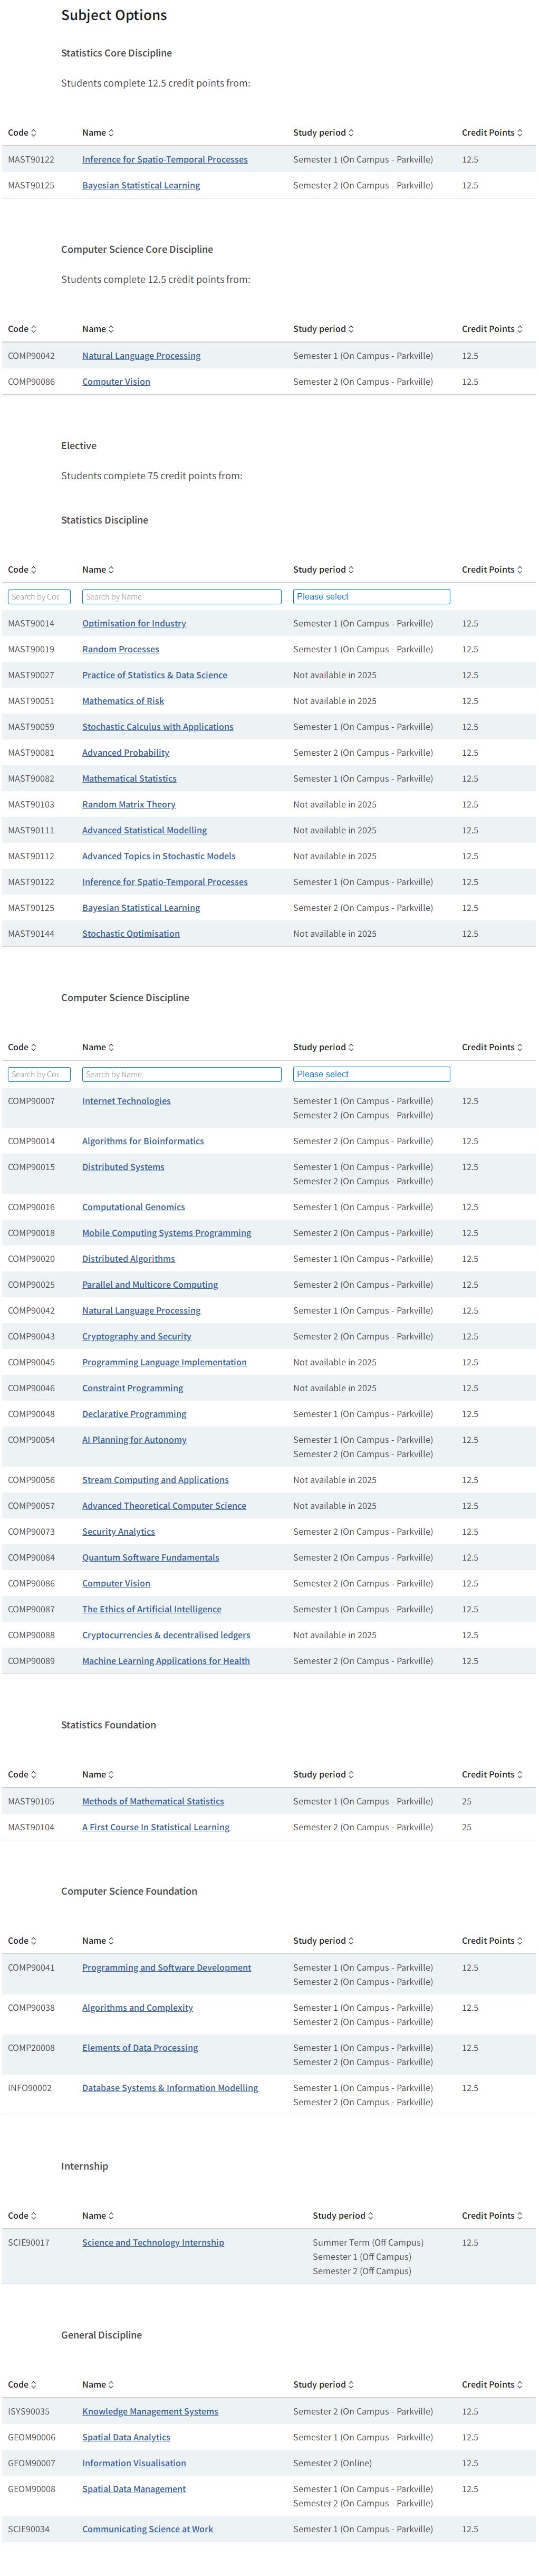
Task: Click Credit Points sort icon in Statistics Core Discipline table
Action: click(520, 133)
